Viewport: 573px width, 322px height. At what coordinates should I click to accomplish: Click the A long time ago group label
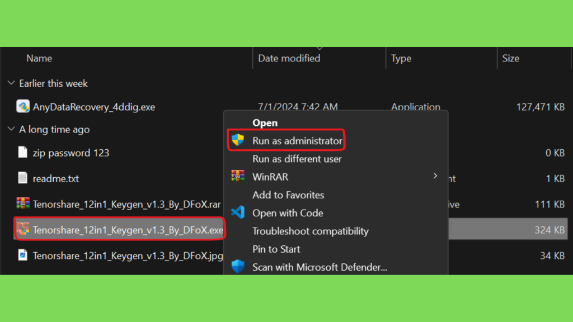(x=54, y=130)
